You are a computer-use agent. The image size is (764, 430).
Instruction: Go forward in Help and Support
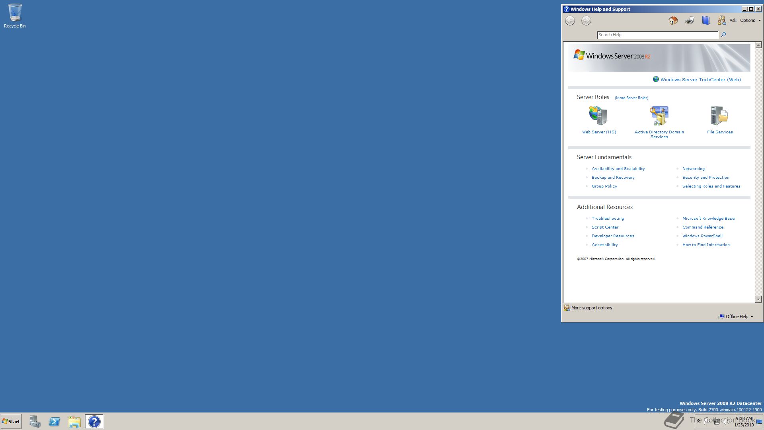tap(586, 21)
